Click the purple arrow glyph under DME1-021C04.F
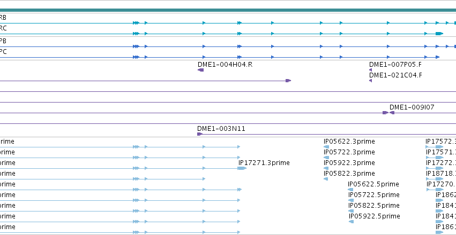The width and height of the screenshot is (456, 235). point(370,81)
